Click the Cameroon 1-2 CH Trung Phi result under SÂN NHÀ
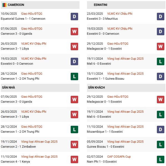 (x=20, y=132)
